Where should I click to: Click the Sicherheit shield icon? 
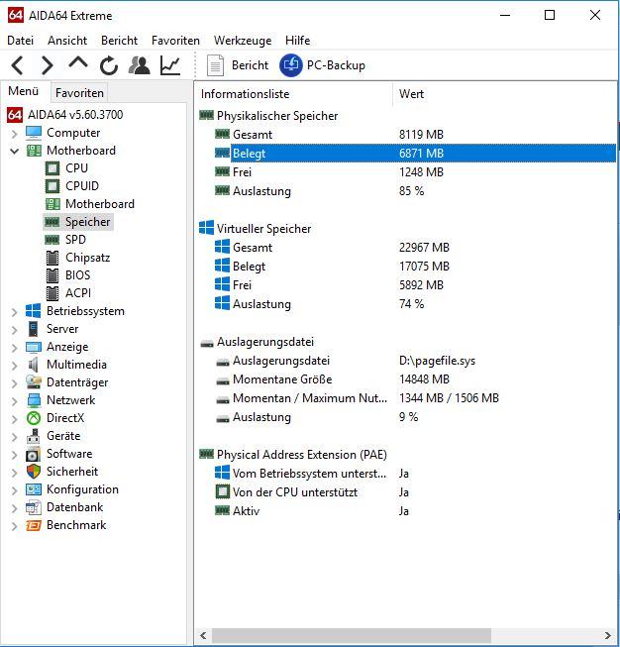point(34,472)
